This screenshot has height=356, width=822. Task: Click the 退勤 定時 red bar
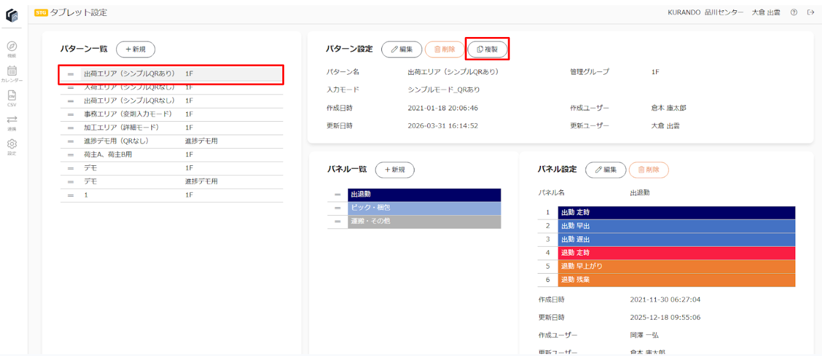(x=676, y=253)
